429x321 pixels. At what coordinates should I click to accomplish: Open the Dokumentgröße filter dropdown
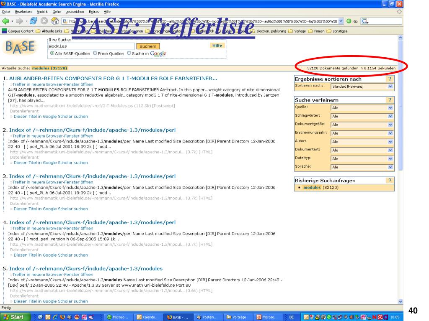point(362,125)
